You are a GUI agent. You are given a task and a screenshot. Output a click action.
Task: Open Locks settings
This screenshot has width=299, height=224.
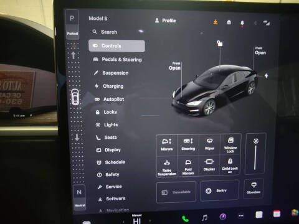106,112
